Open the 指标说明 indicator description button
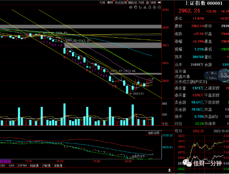 [154, 133]
